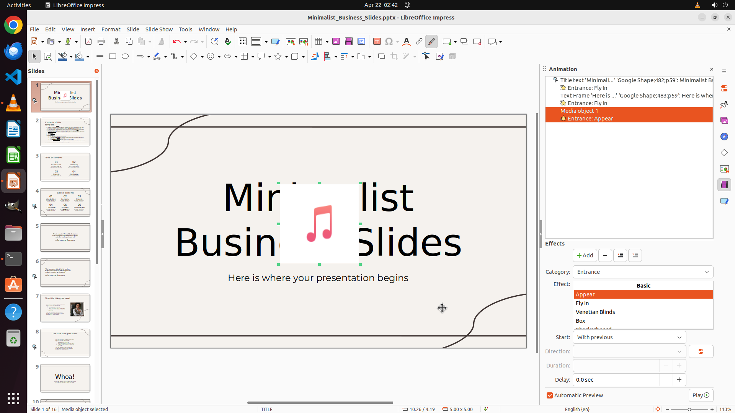Open the Category dropdown showing Entrance

coord(643,272)
